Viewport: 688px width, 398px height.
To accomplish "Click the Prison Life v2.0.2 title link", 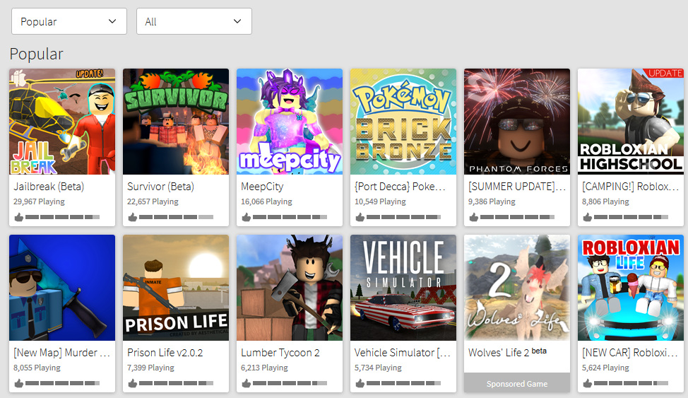I will coord(165,352).
